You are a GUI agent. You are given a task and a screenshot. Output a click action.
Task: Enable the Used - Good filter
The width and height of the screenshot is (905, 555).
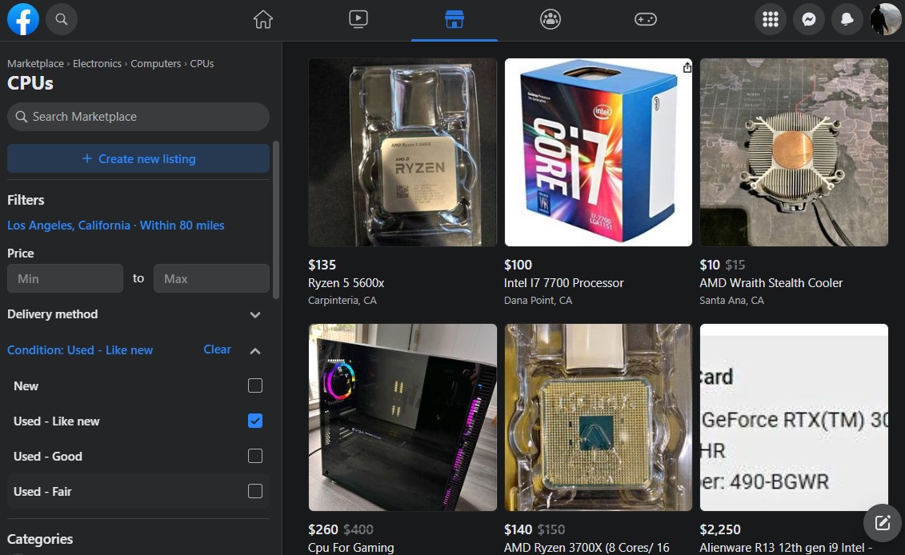(254, 456)
